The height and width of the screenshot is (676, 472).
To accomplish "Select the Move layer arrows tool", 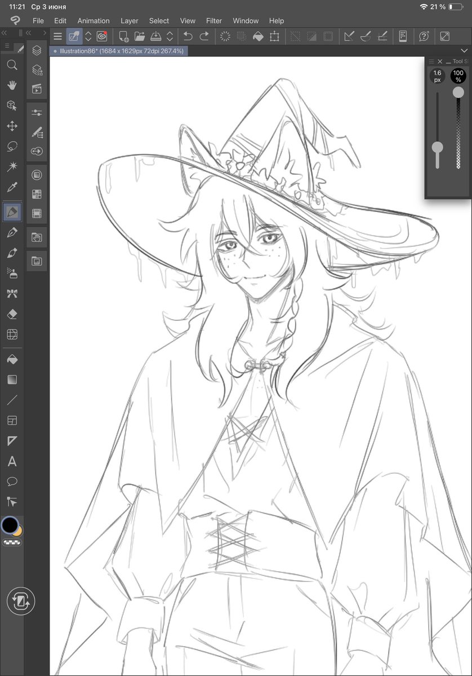I will (x=12, y=126).
